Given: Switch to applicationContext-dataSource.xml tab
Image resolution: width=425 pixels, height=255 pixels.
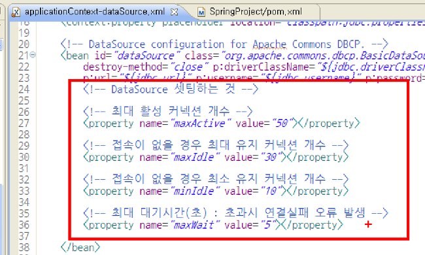Looking at the screenshot, I should point(95,12).
